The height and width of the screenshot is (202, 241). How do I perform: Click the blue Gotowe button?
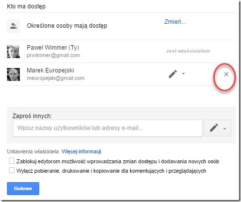[23, 189]
